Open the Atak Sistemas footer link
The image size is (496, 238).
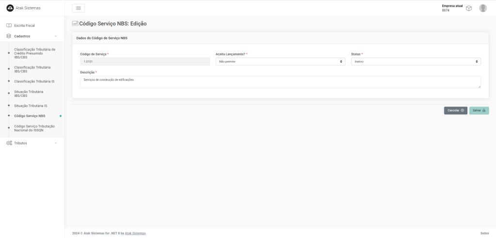(x=135, y=233)
